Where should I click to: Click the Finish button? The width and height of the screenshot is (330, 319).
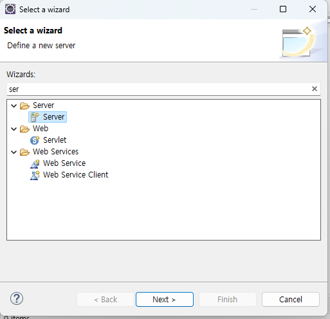coord(228,299)
